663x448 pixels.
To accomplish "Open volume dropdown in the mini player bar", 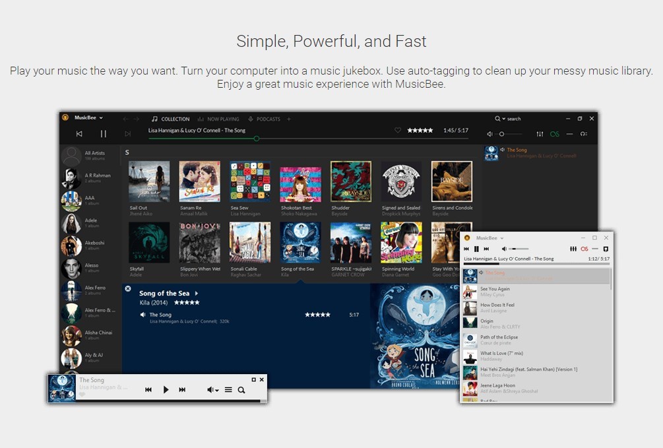I will [x=212, y=390].
